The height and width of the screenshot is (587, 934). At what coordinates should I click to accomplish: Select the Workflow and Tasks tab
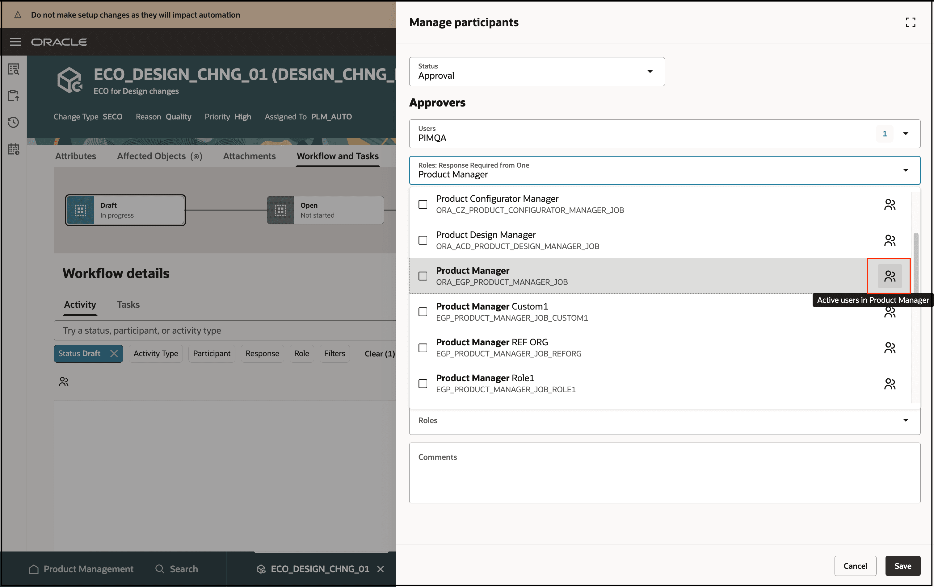click(338, 156)
